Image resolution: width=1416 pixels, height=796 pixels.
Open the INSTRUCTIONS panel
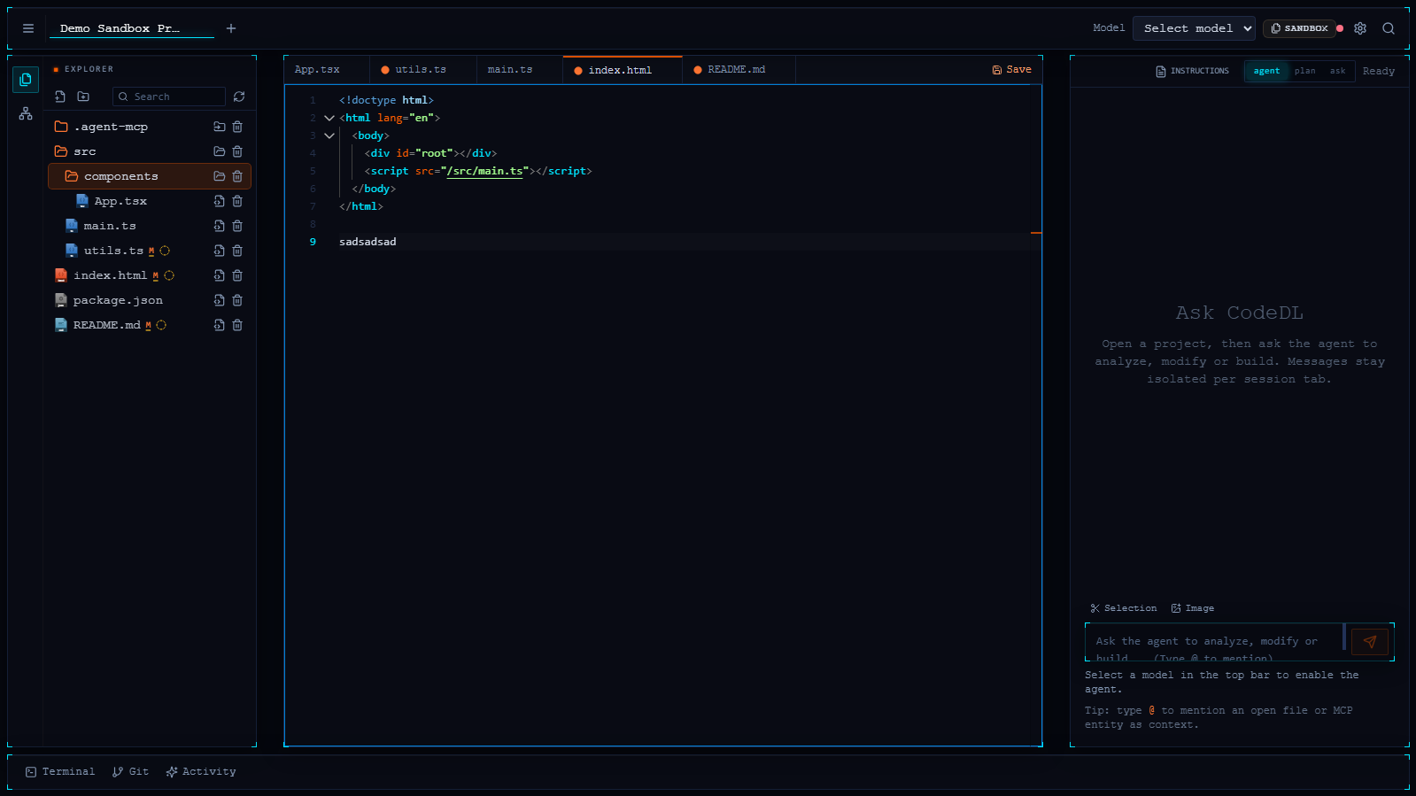coord(1193,71)
